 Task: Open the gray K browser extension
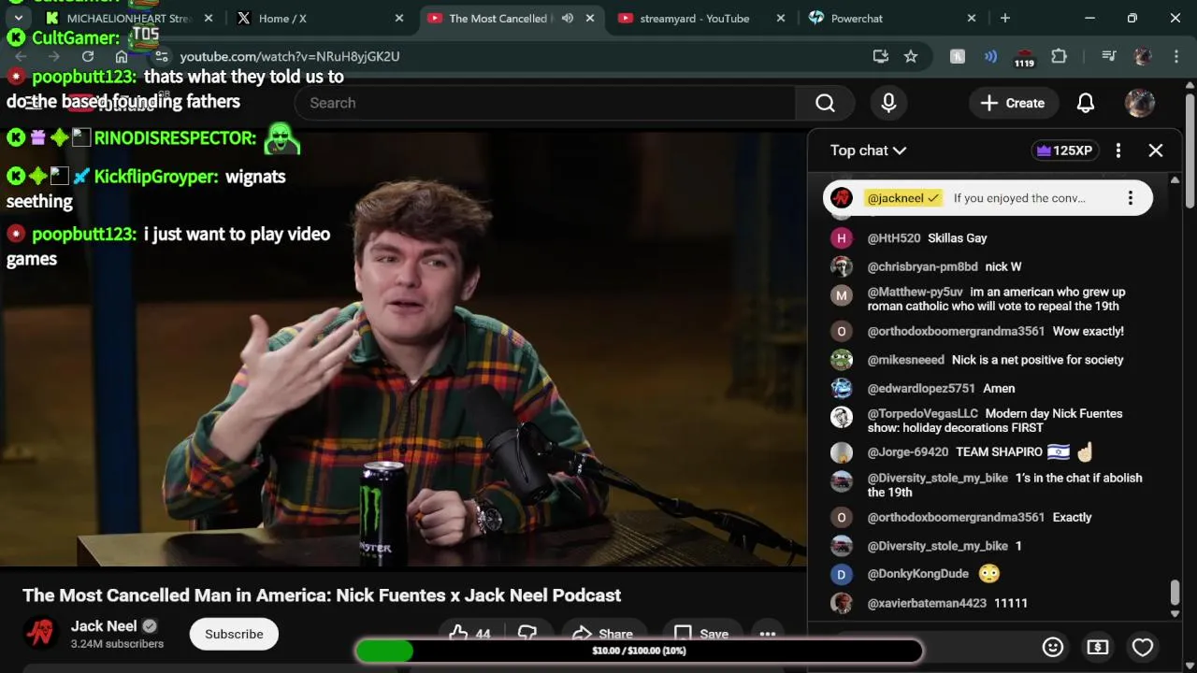pyautogui.click(x=958, y=56)
